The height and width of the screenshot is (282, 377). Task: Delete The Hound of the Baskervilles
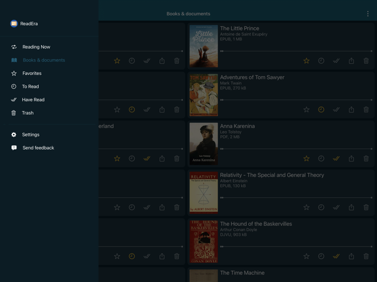pyautogui.click(x=366, y=256)
